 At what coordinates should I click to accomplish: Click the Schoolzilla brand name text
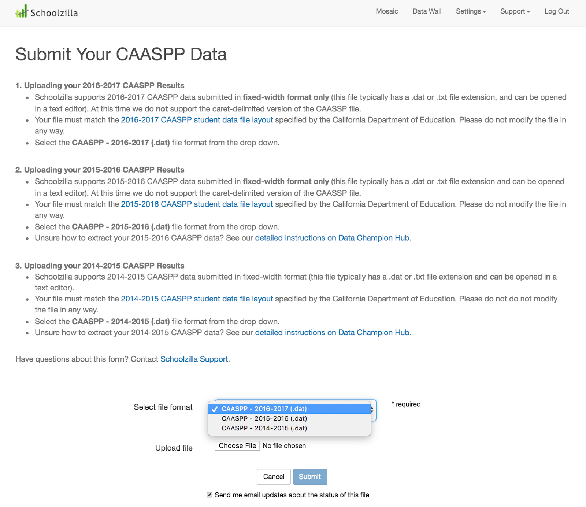[x=54, y=13]
